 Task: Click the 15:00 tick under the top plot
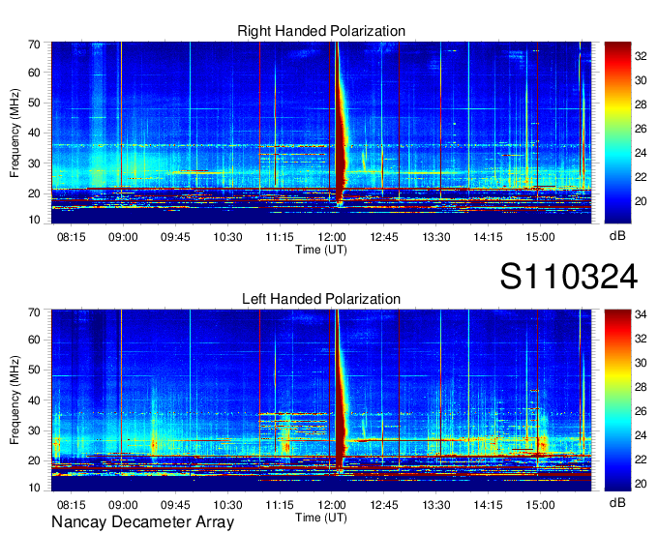coord(540,237)
